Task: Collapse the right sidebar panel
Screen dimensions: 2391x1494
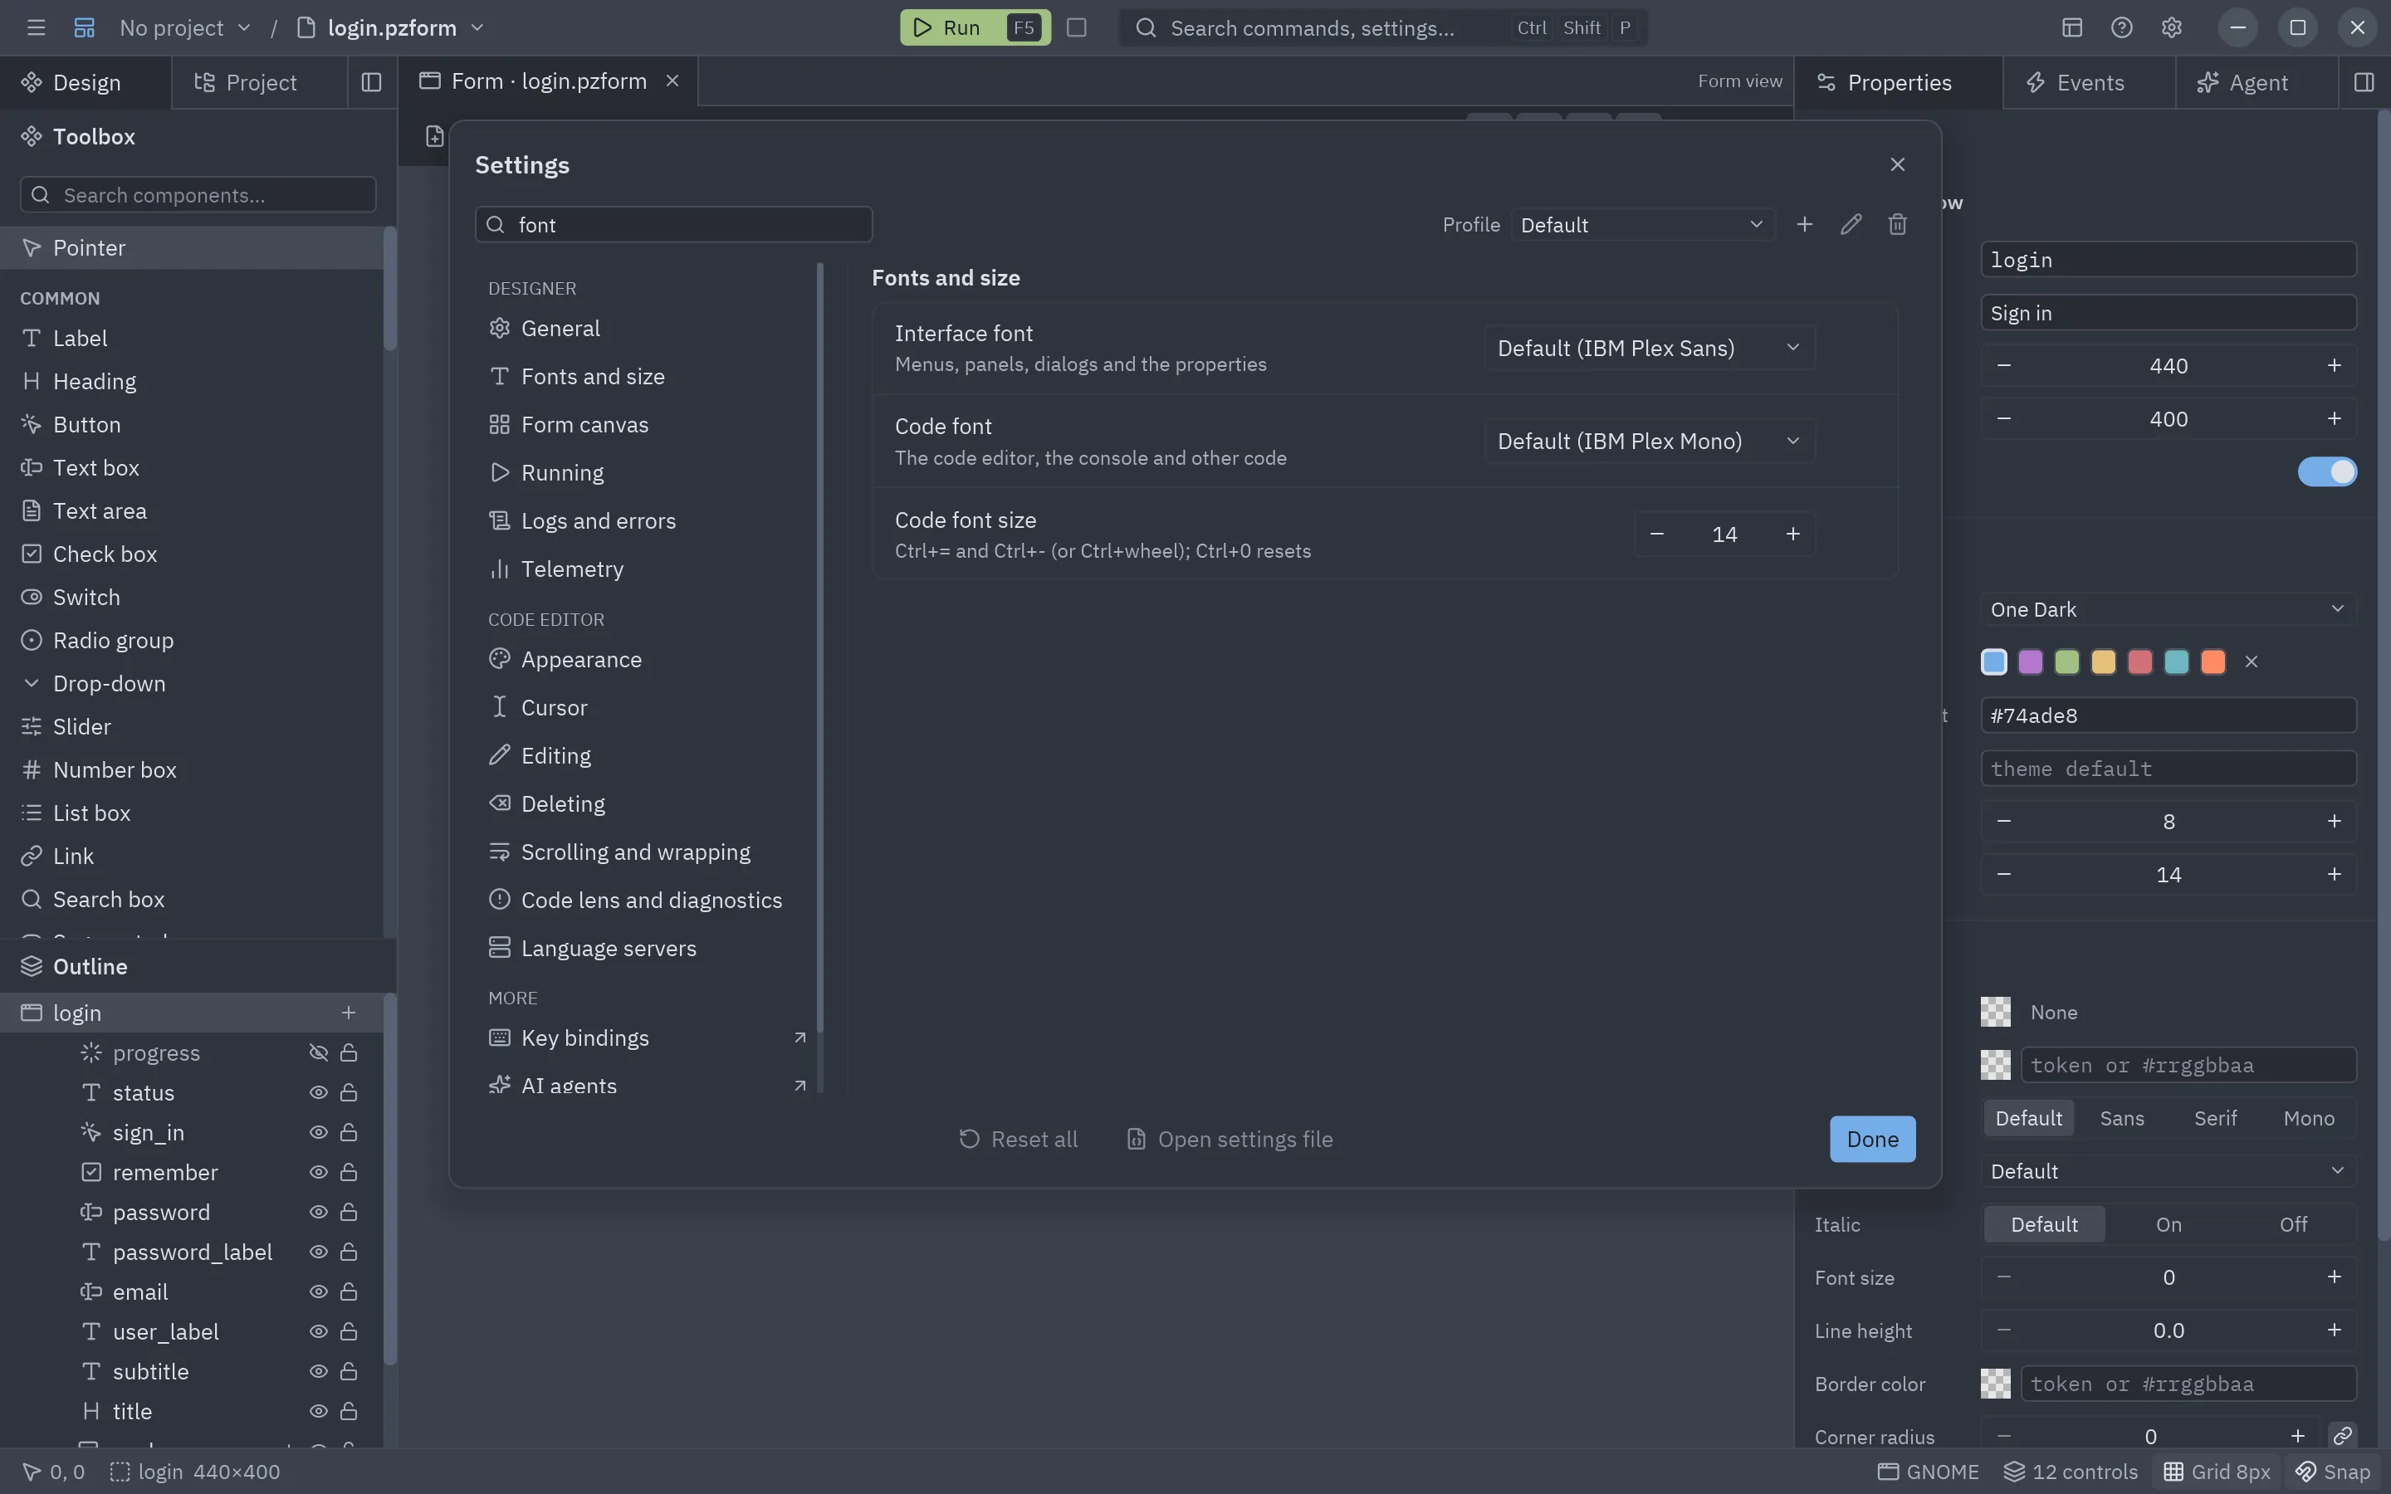Action: [x=2364, y=82]
